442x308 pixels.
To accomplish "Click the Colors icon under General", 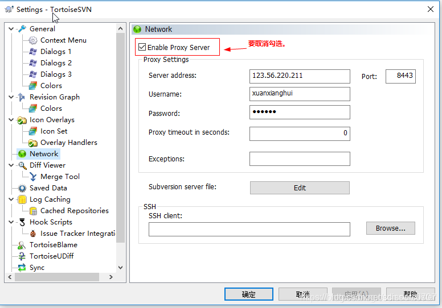I will point(33,85).
